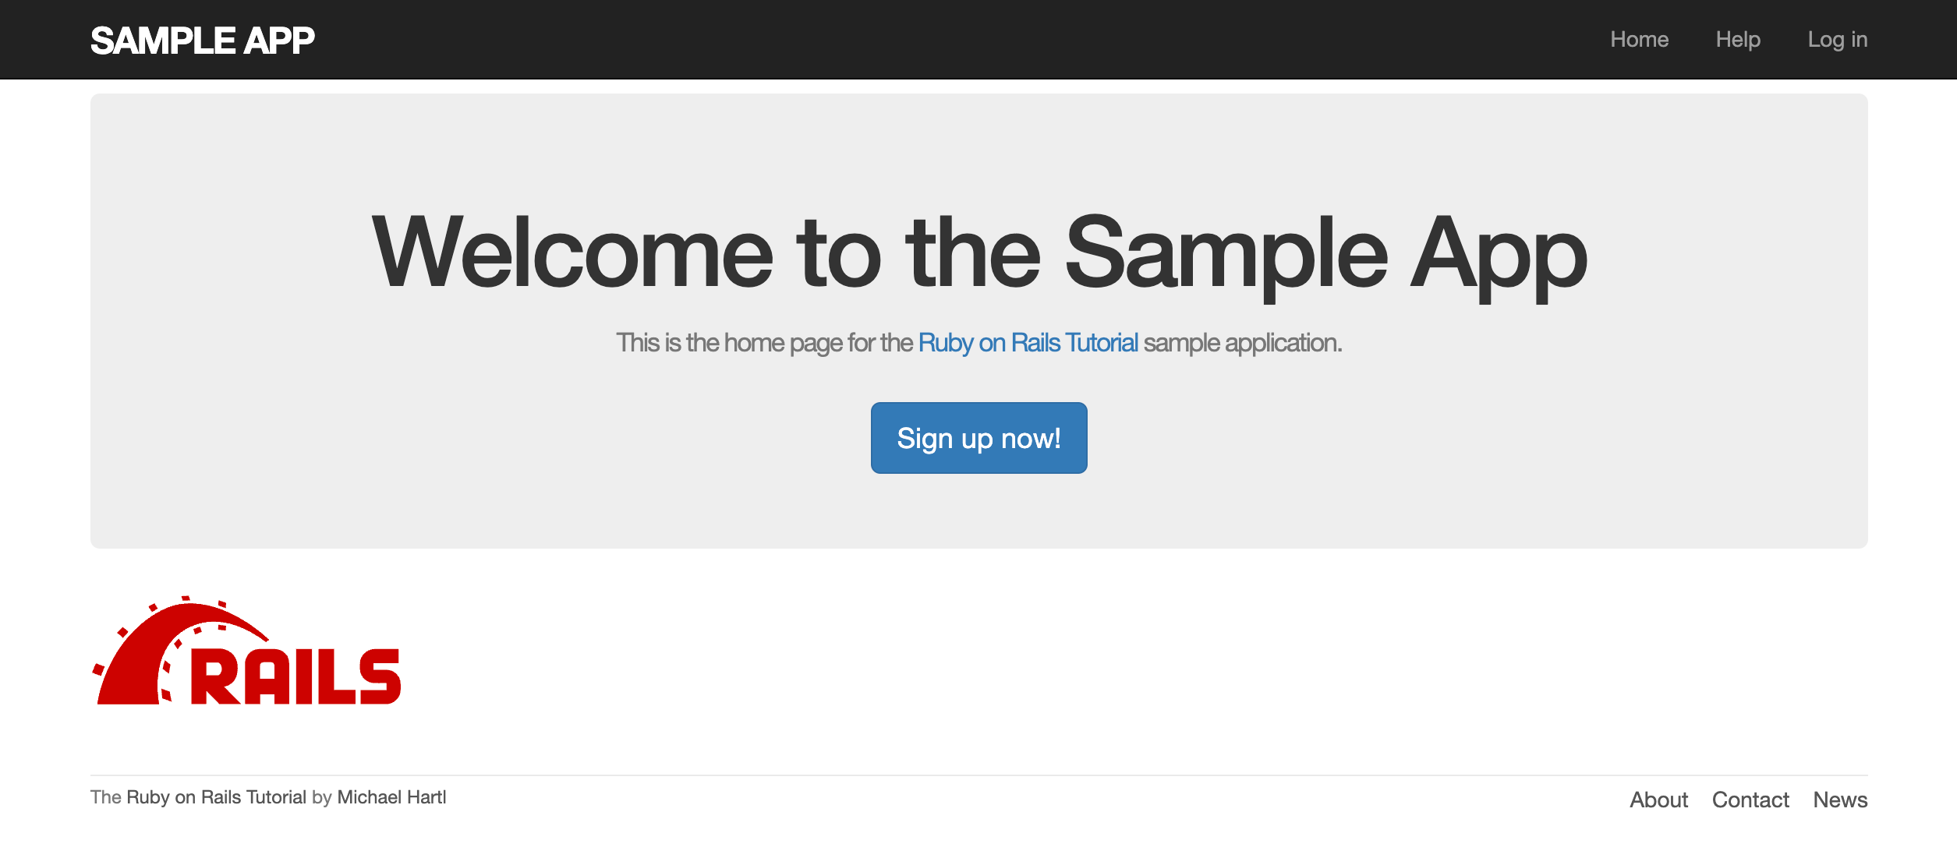Click Log in at top right
This screenshot has height=865, width=1957.
pos(1838,39)
